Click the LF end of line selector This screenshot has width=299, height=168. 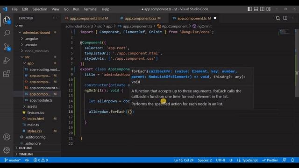click(231, 160)
